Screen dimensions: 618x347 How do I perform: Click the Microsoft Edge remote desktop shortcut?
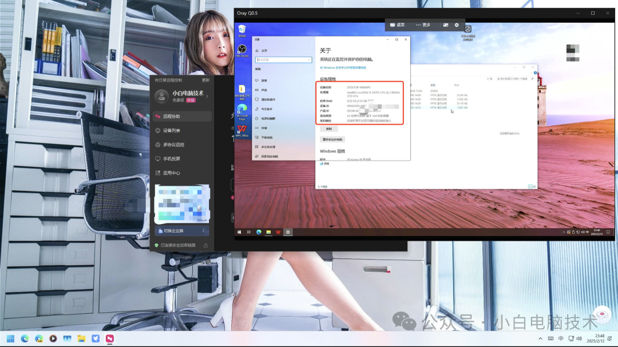click(242, 110)
